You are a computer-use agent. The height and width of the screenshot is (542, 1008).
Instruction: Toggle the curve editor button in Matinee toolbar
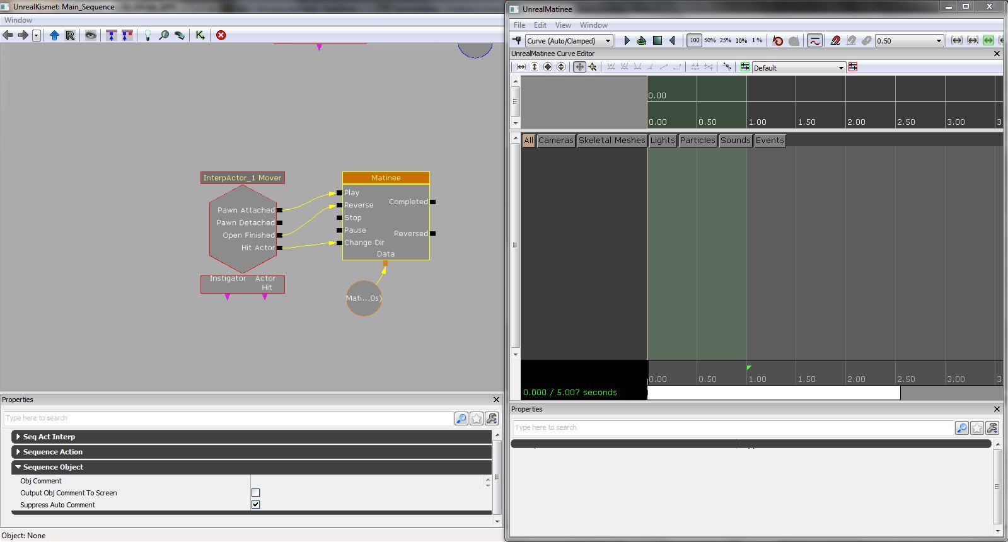click(x=814, y=40)
